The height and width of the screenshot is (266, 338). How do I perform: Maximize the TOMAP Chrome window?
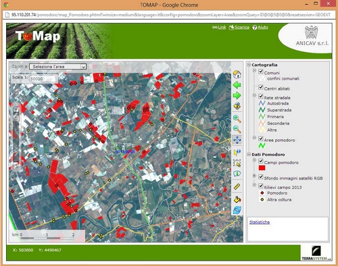[x=316, y=3]
